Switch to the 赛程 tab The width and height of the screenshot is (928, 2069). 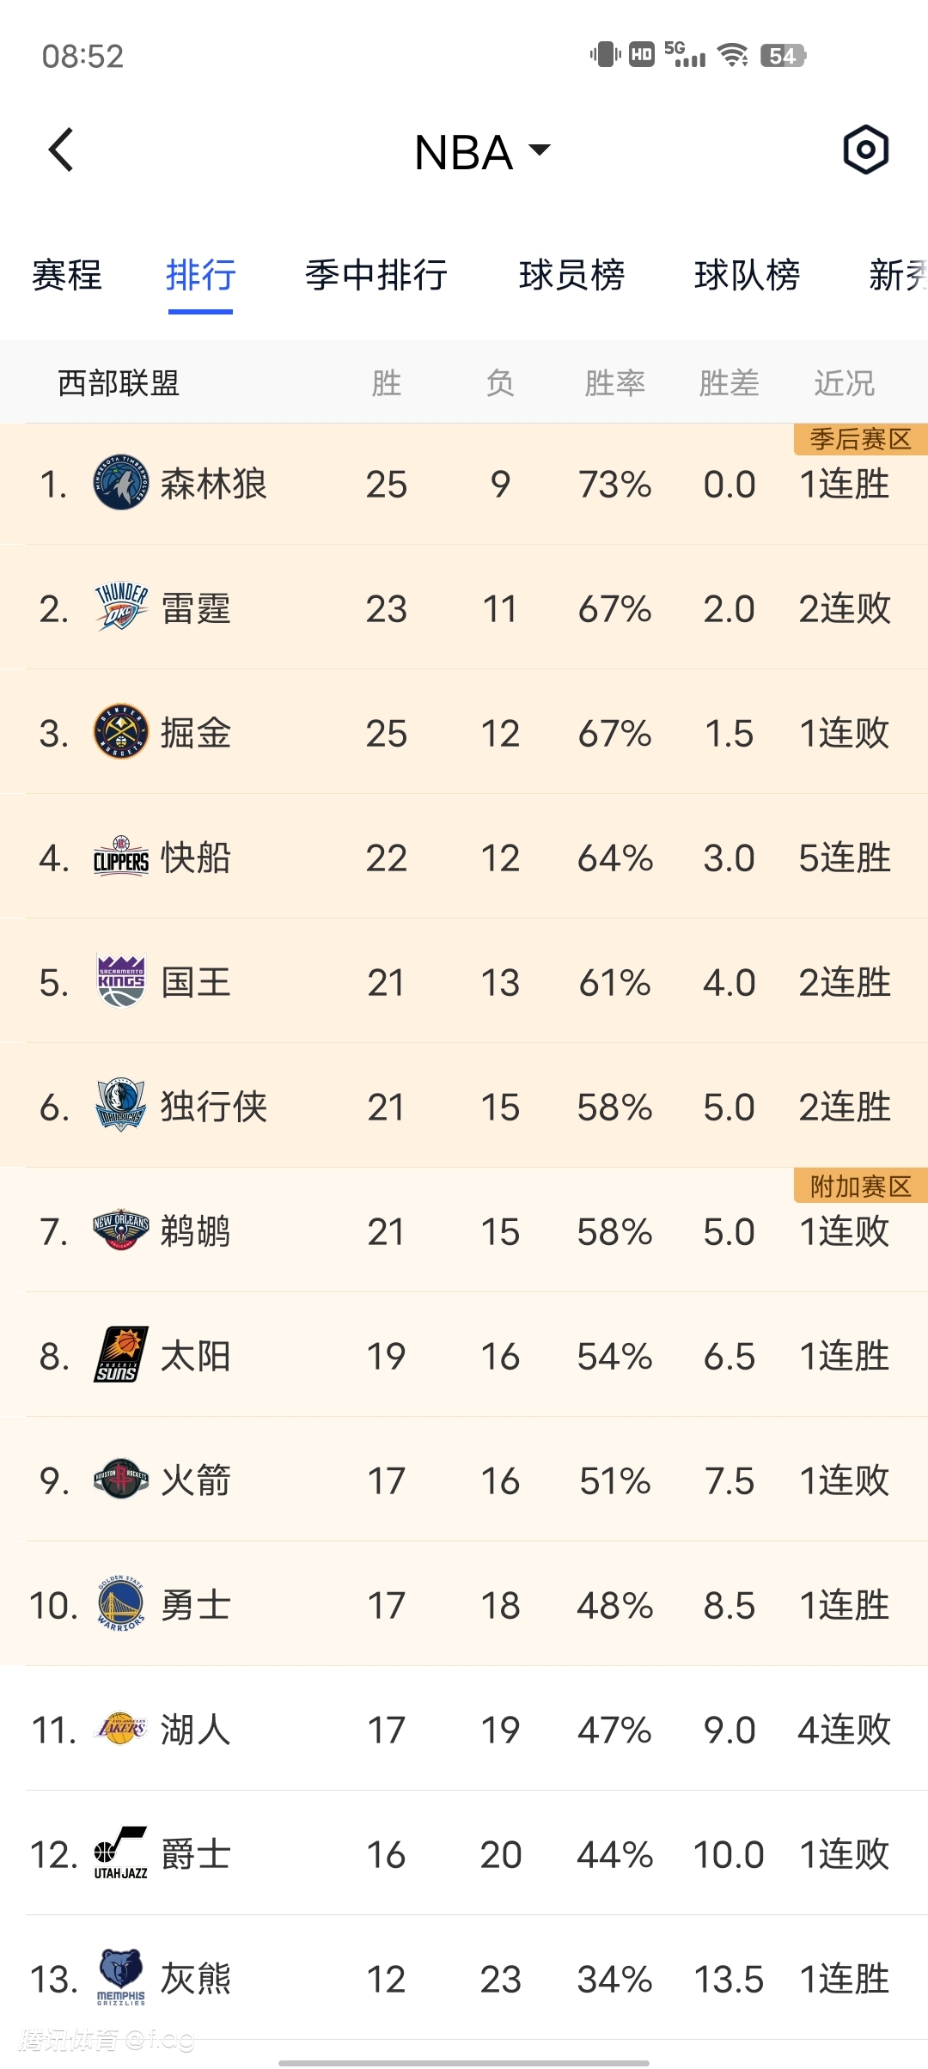[x=67, y=276]
